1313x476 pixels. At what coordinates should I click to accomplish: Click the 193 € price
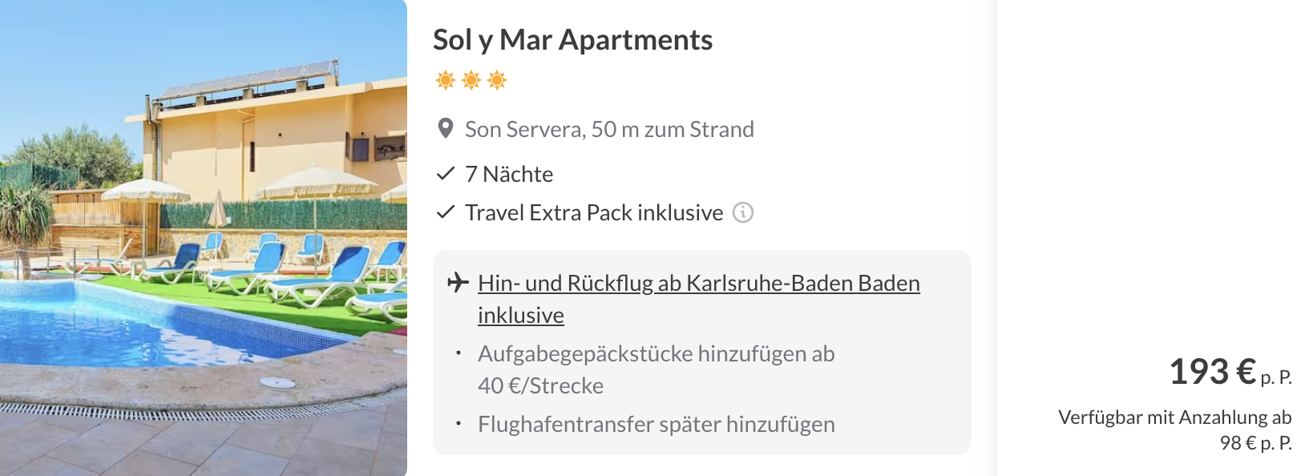[1212, 372]
